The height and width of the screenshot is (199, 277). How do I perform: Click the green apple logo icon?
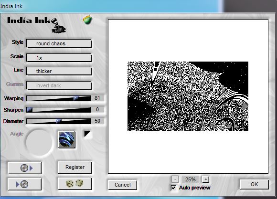[87, 20]
